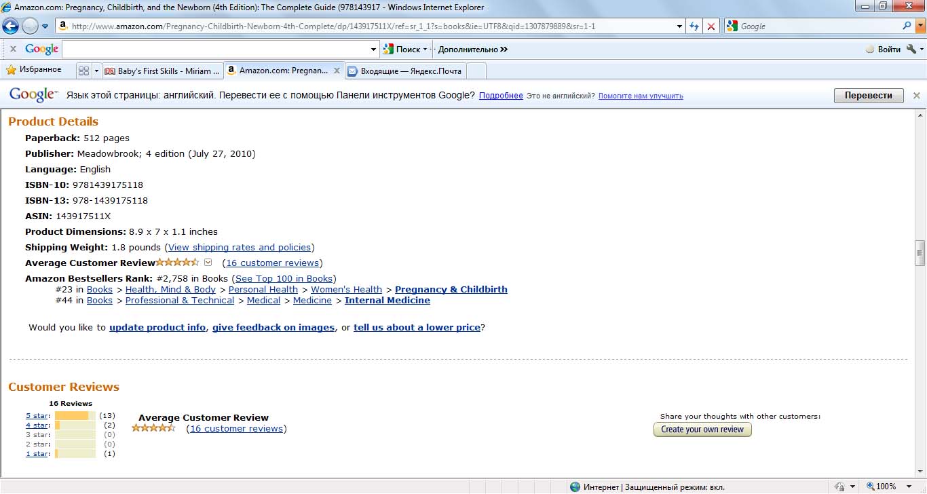
Task: Click the update product info link
Action: [x=157, y=328]
